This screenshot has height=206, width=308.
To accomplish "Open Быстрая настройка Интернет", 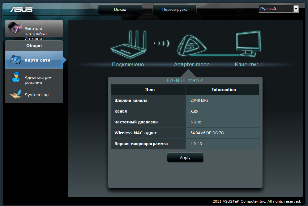I will 34,28.
